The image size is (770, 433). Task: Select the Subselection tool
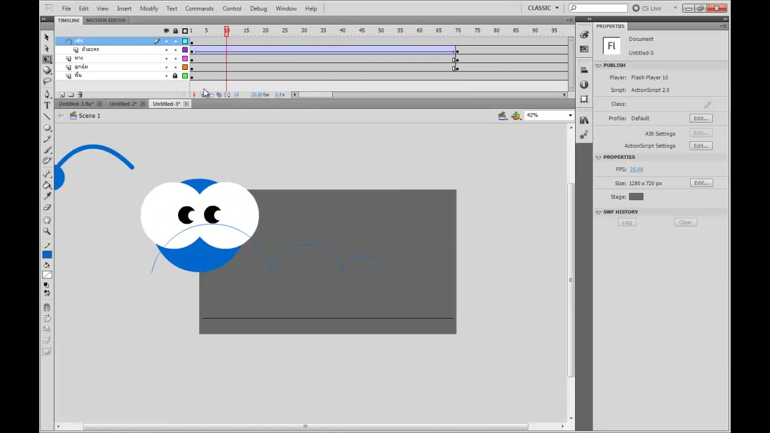[47, 48]
